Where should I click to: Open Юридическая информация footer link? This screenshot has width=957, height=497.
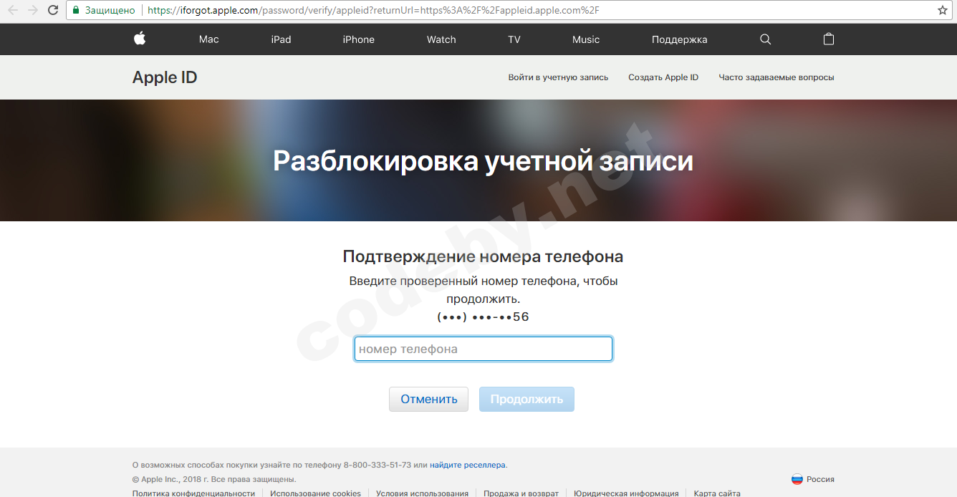tap(626, 493)
